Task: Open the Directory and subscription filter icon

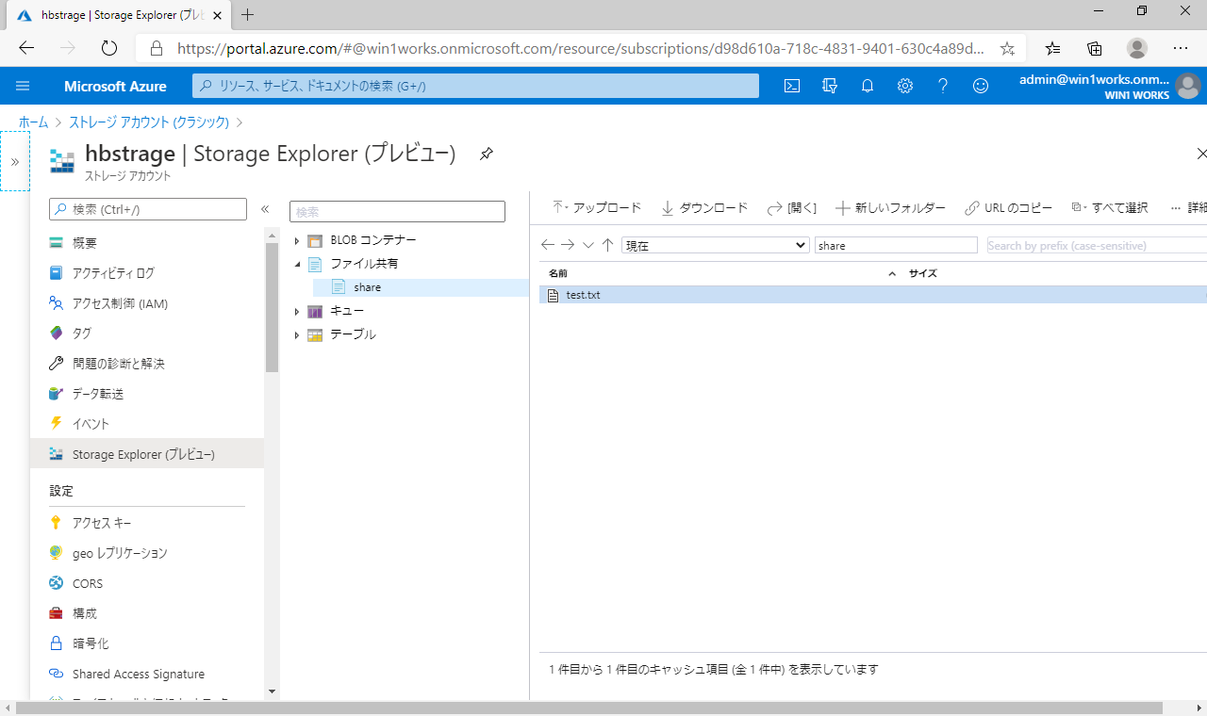Action: pyautogui.click(x=830, y=86)
